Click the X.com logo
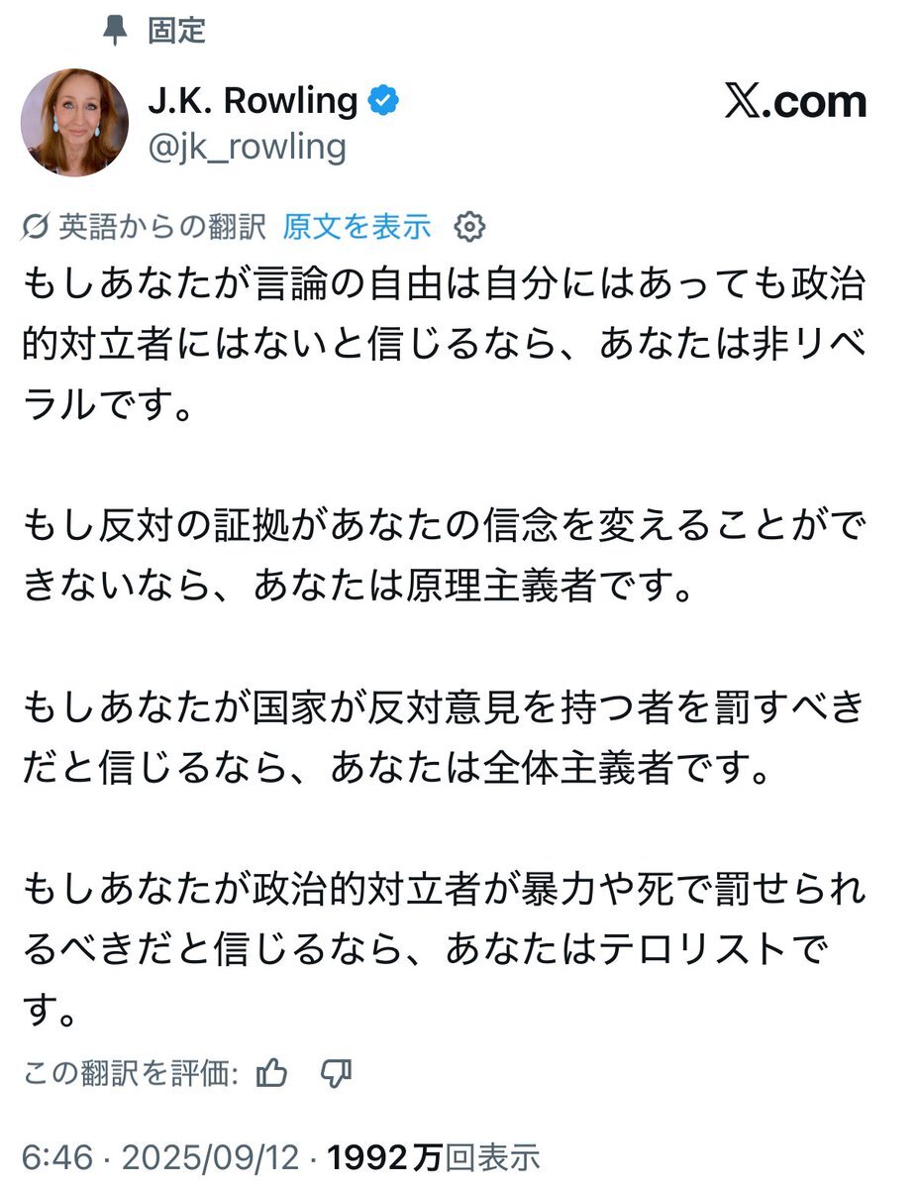Screen dimensions: 919x1189 [795, 103]
